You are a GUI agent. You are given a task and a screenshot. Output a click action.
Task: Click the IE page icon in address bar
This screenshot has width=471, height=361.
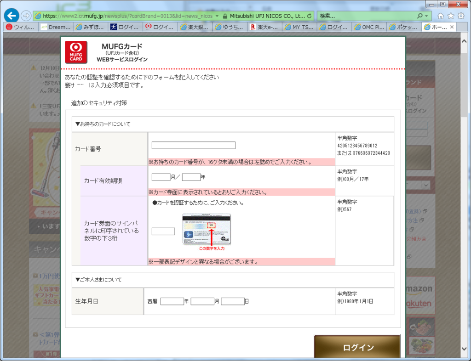click(x=38, y=16)
